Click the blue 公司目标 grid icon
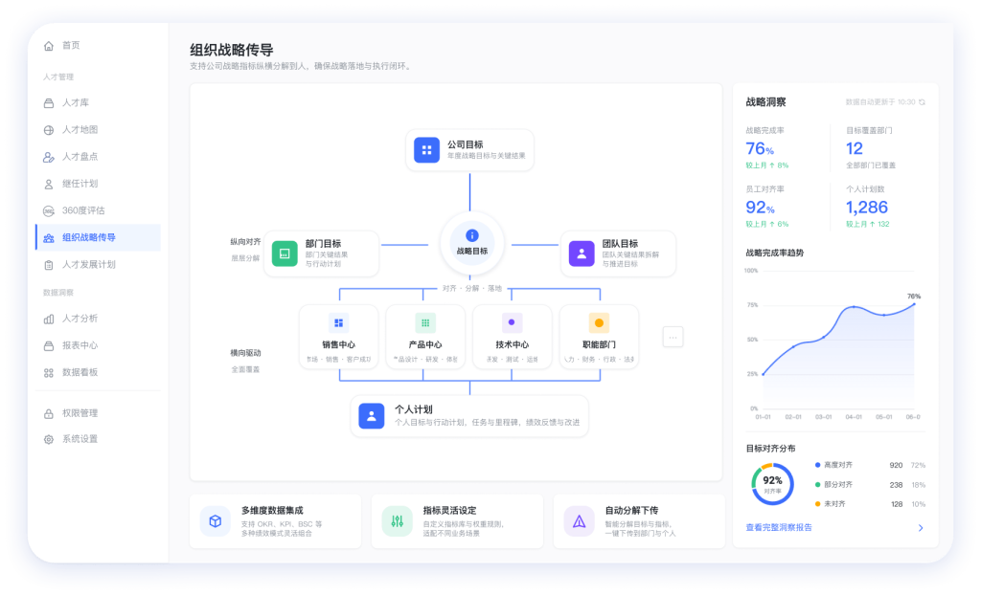 pos(426,150)
